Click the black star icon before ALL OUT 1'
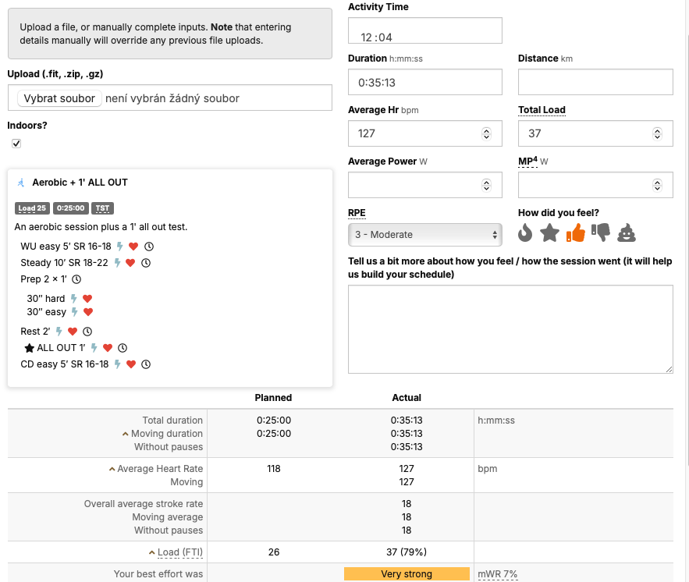This screenshot has height=582, width=689. pos(30,348)
